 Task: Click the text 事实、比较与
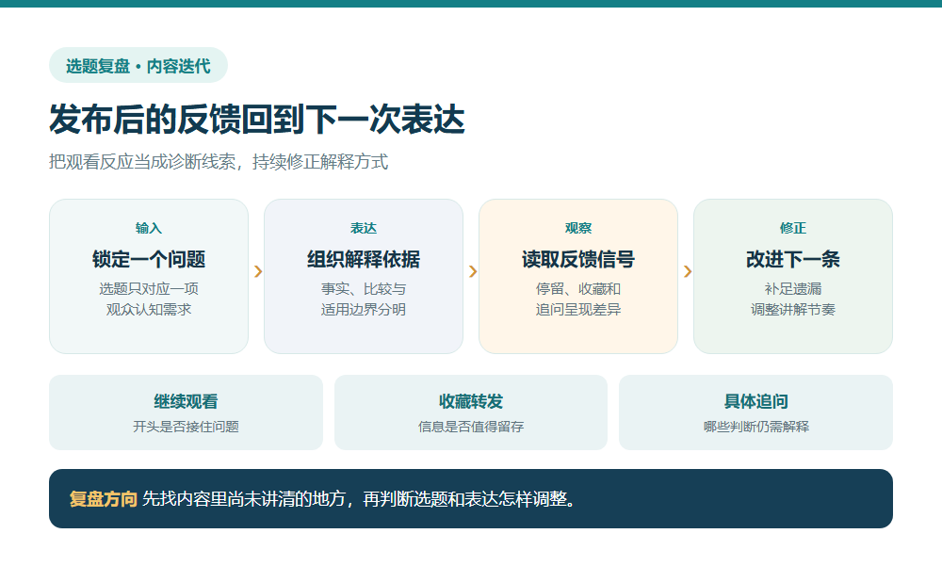pos(364,289)
